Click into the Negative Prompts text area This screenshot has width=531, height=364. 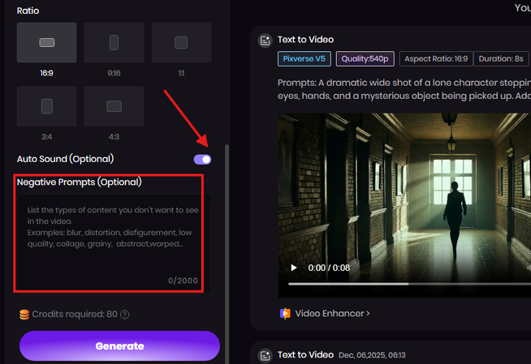[114, 243]
